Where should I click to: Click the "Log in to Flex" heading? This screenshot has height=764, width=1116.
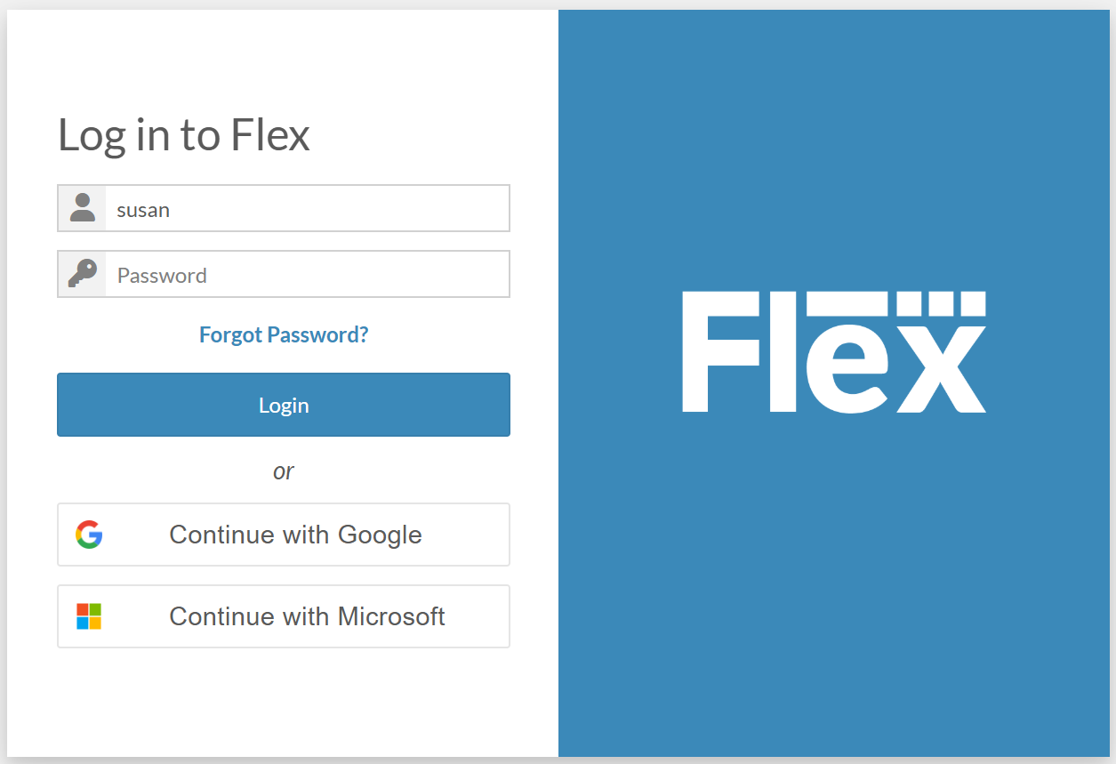point(184,136)
